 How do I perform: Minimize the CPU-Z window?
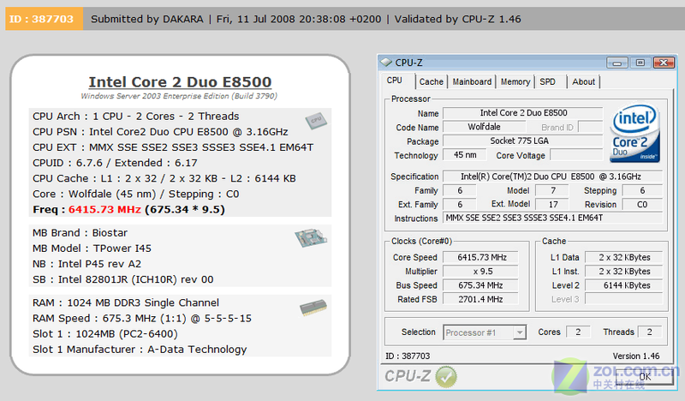(x=616, y=63)
